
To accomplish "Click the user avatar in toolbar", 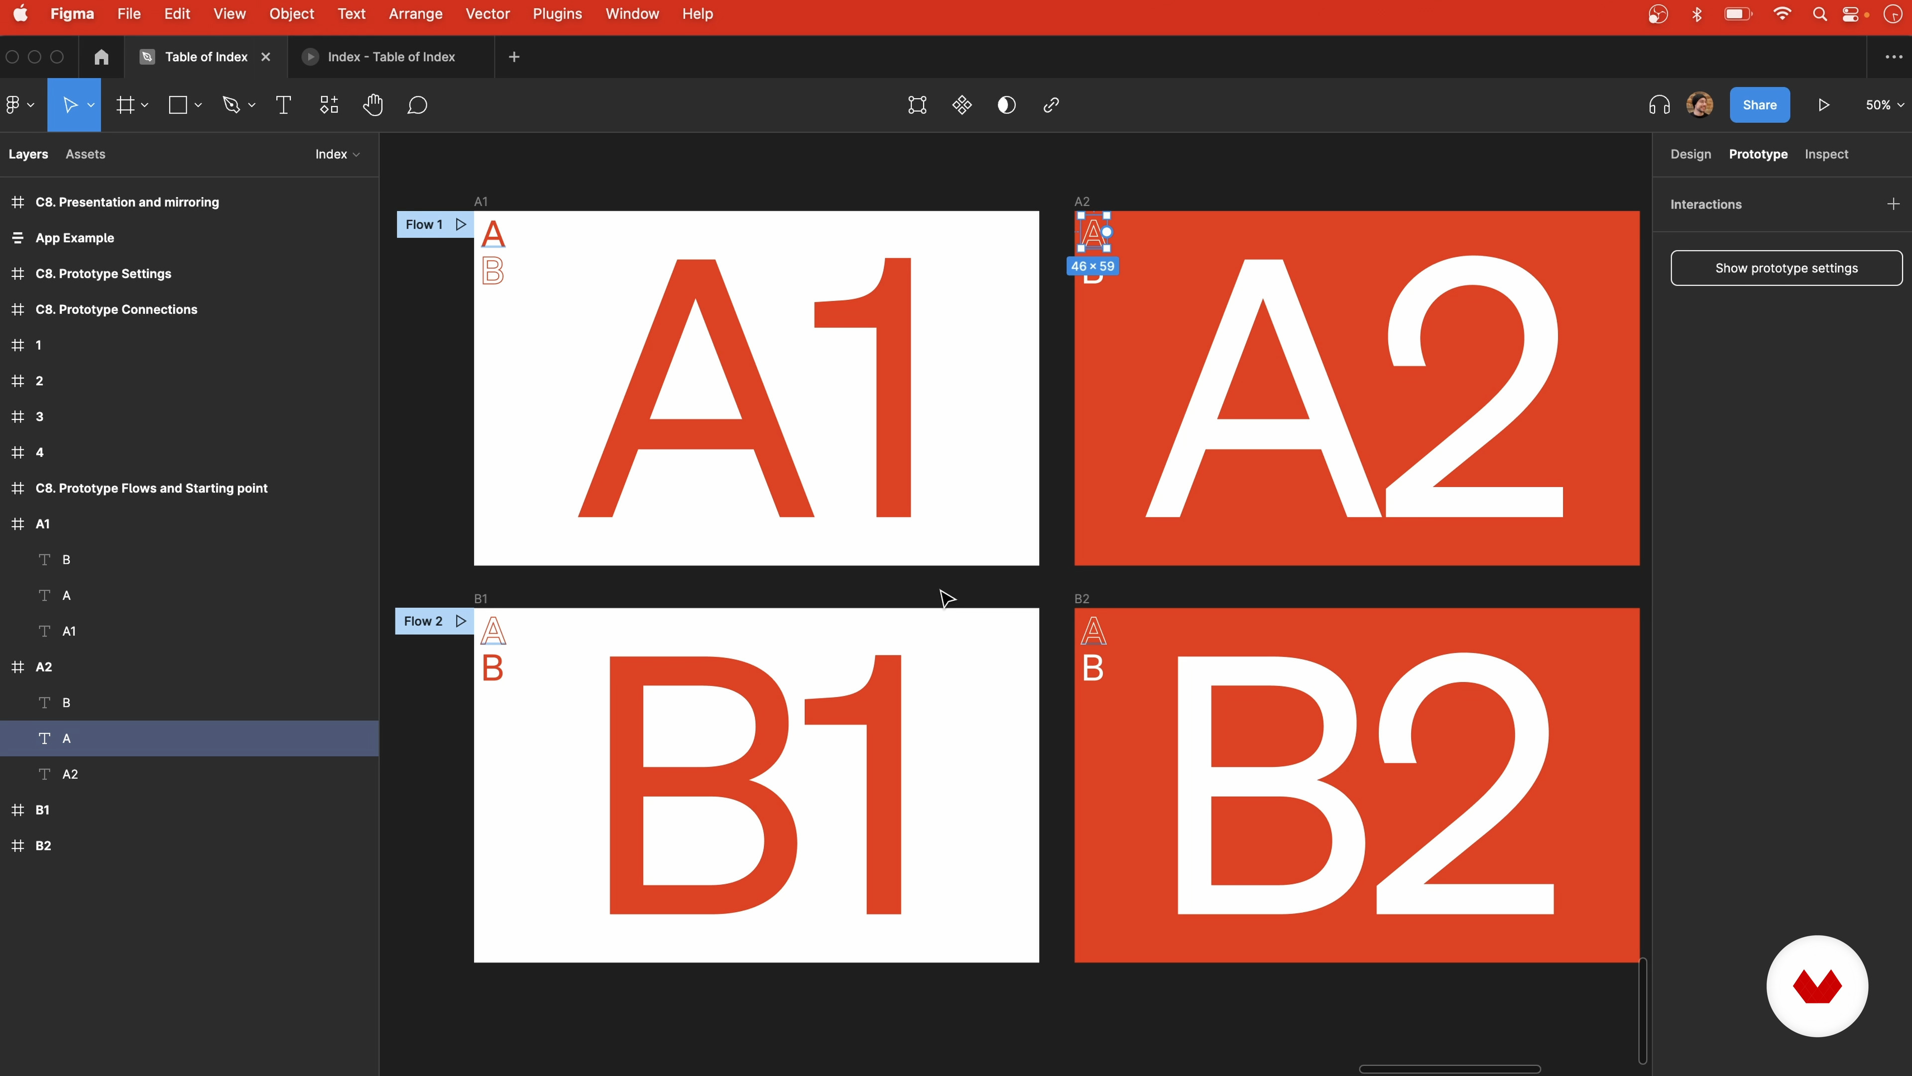I will tap(1700, 105).
